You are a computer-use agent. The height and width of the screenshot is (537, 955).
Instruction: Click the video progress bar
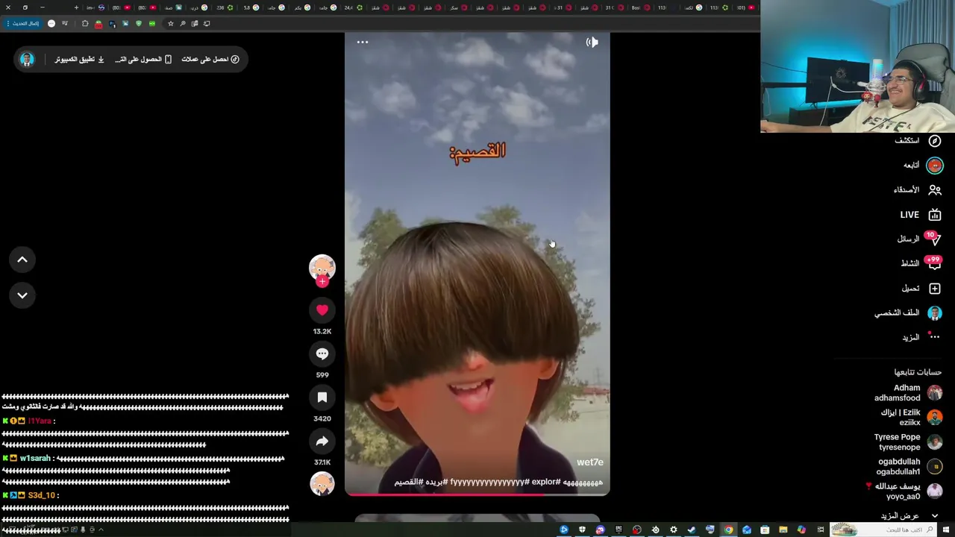(x=477, y=494)
